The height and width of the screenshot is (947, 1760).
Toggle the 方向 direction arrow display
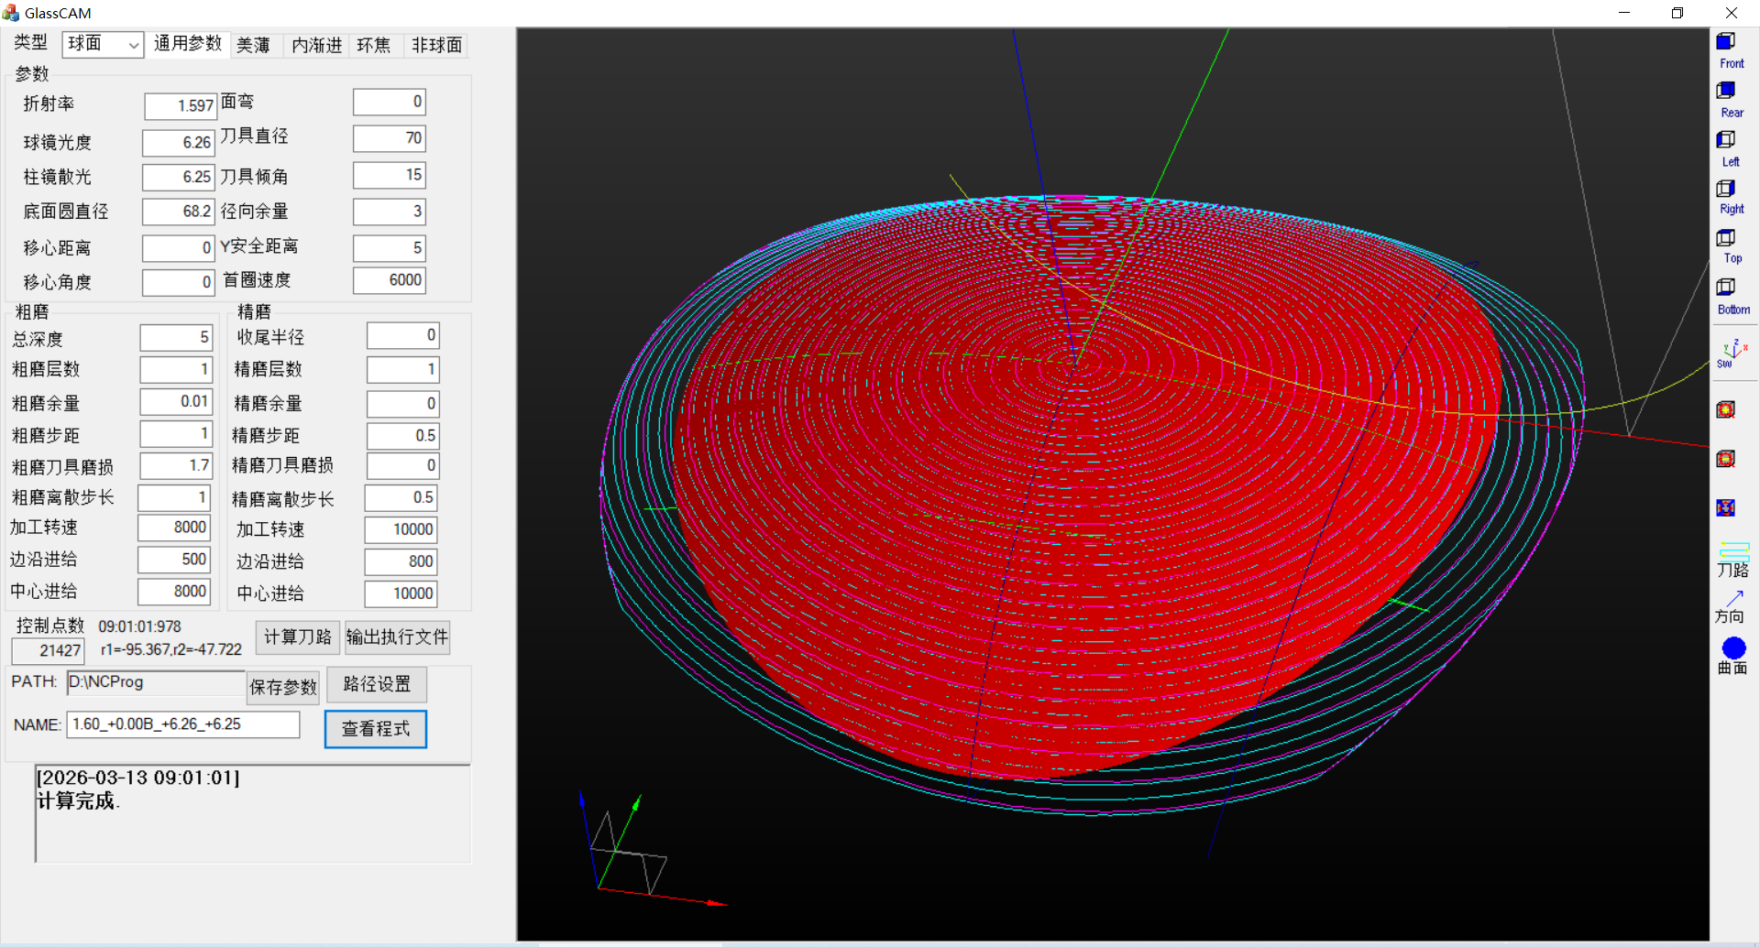1732,606
